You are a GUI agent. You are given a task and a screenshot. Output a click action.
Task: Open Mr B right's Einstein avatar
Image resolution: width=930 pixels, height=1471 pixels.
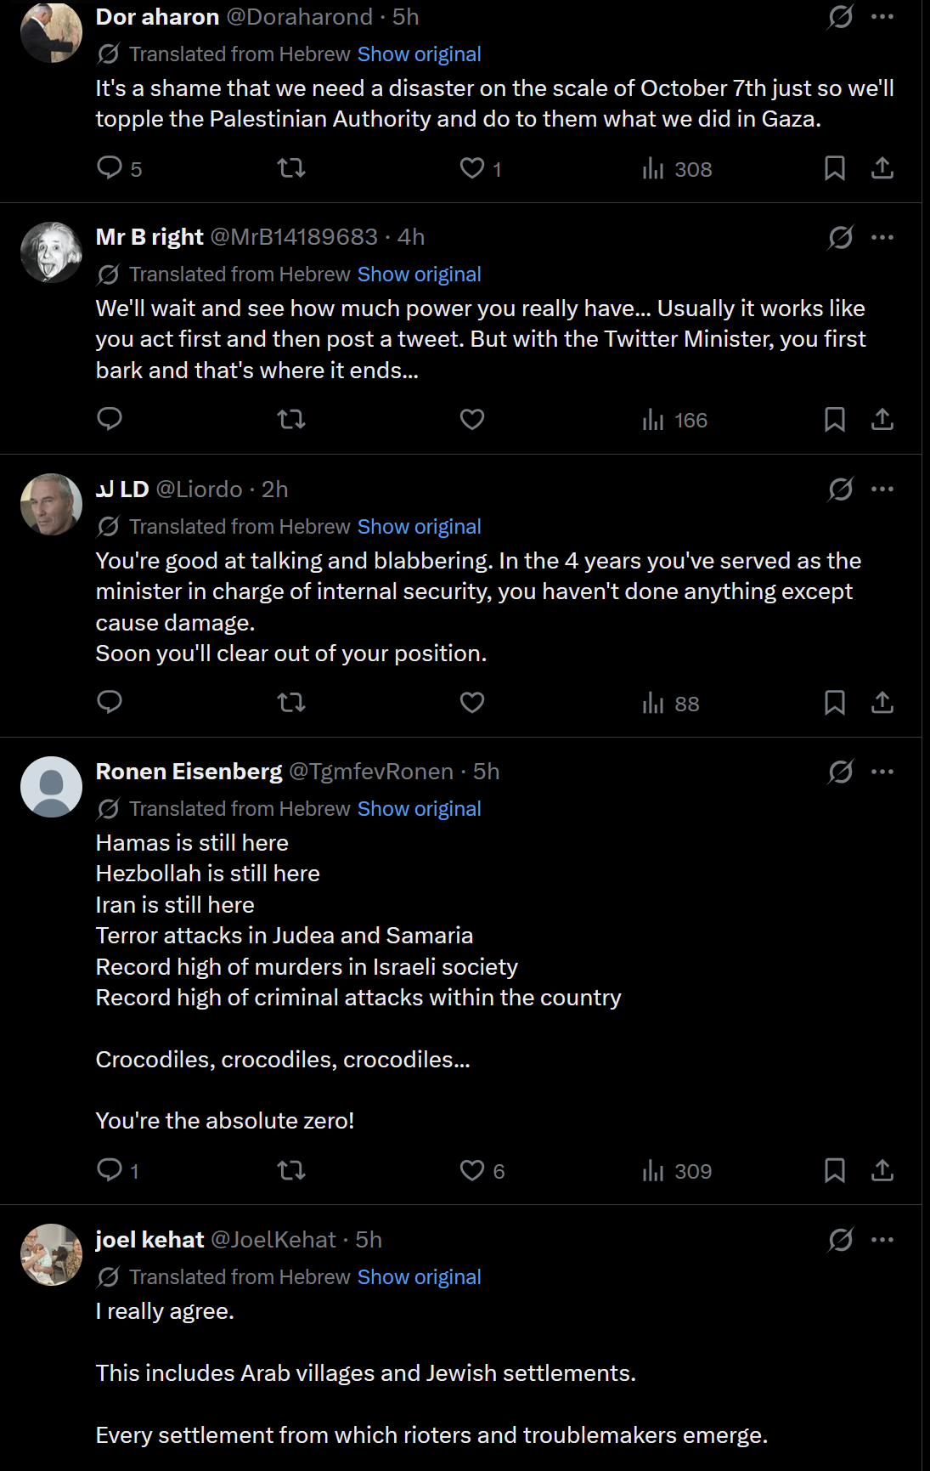tap(51, 252)
